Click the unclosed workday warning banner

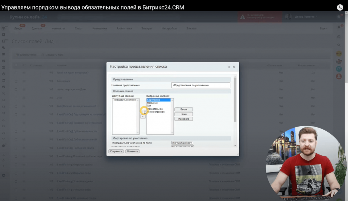[260, 17]
